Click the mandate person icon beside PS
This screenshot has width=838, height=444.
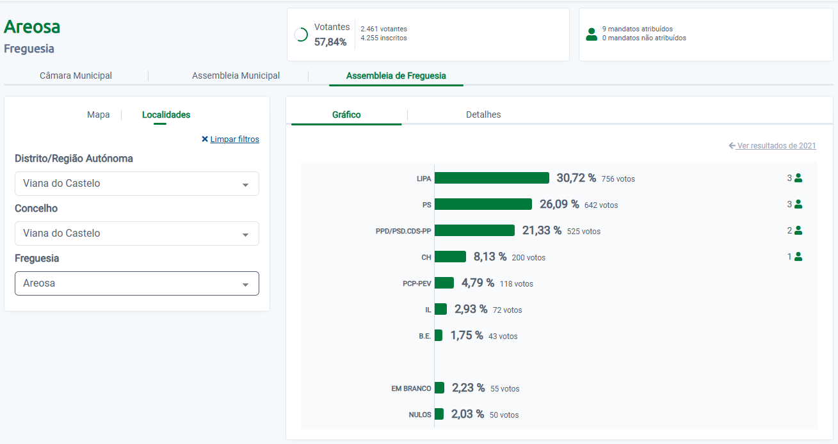(x=798, y=205)
